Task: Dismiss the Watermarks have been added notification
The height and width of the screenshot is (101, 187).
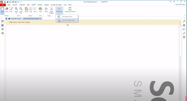Action: (x=180, y=22)
